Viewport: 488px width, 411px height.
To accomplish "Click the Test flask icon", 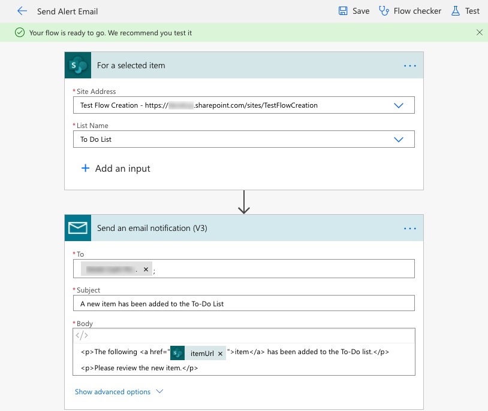I will (455, 11).
